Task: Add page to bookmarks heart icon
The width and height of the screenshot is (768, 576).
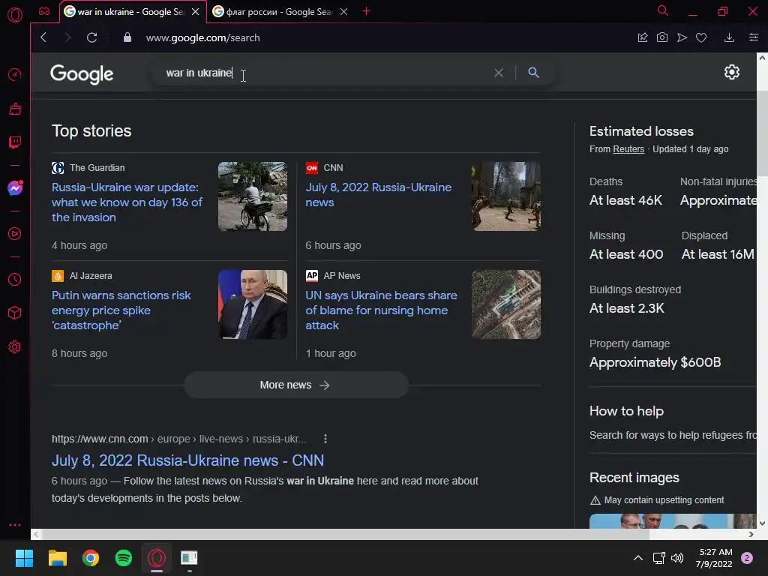Action: point(701,37)
